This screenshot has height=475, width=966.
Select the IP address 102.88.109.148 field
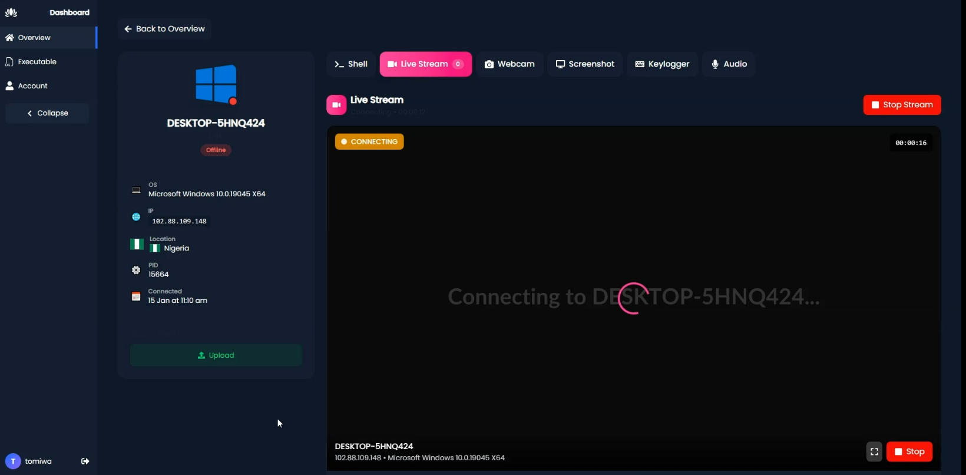pos(179,222)
